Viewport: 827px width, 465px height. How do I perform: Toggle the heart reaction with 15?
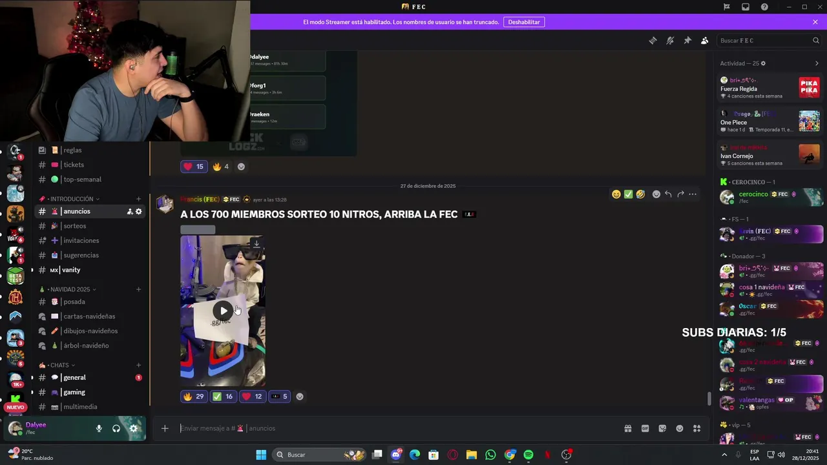click(194, 167)
